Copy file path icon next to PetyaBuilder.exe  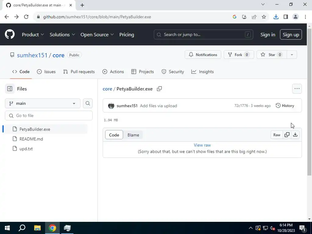pos(159,89)
